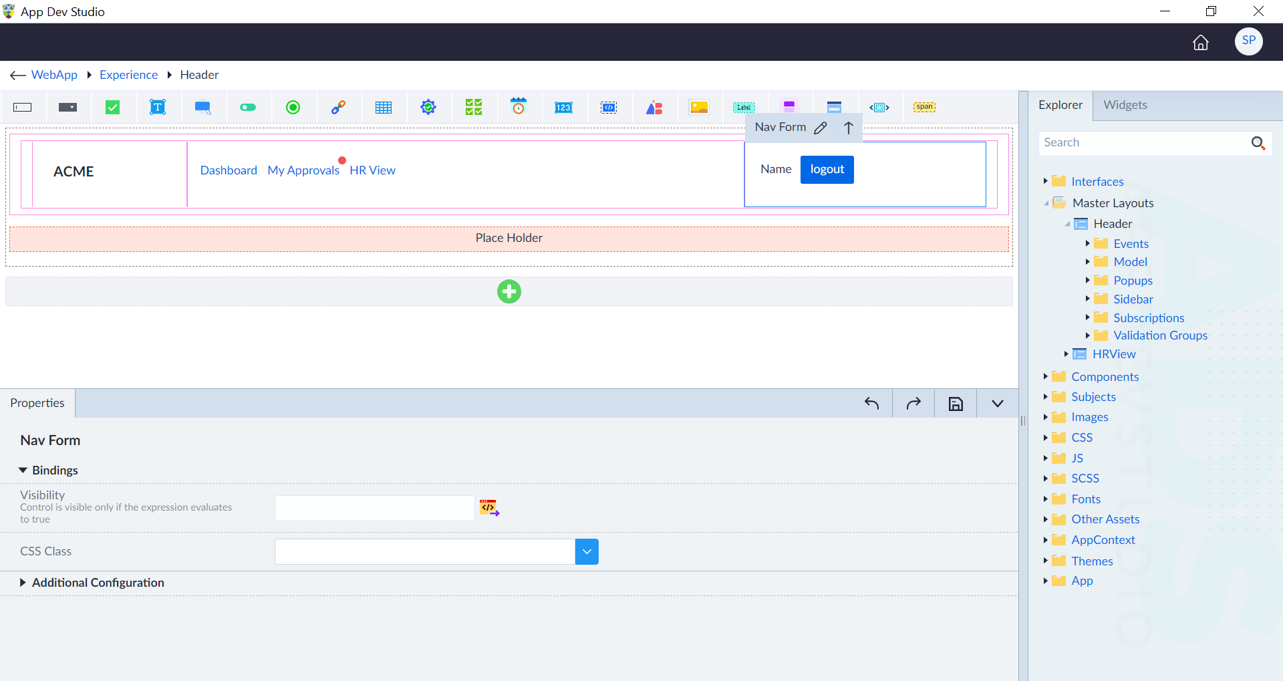The height and width of the screenshot is (681, 1283).
Task: Select the data grid table widget icon
Action: (384, 107)
